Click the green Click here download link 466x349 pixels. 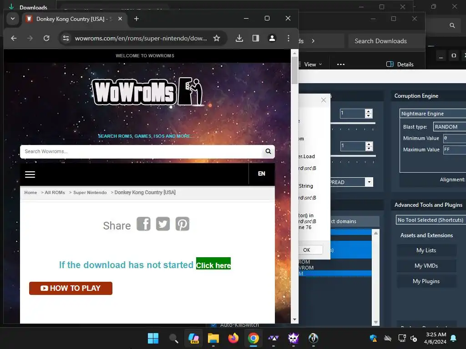point(213,264)
